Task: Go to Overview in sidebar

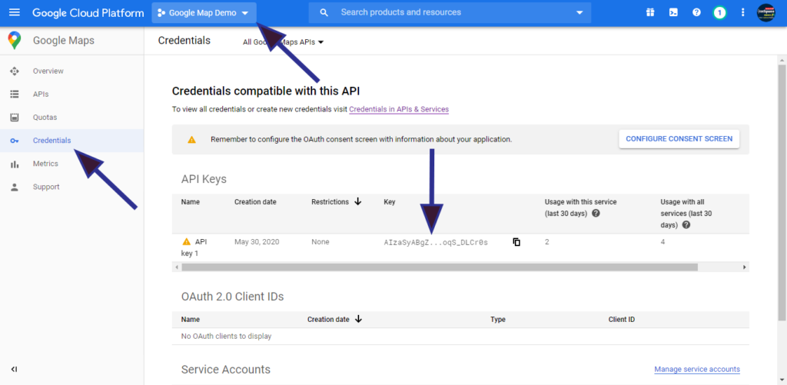Action: coord(48,71)
